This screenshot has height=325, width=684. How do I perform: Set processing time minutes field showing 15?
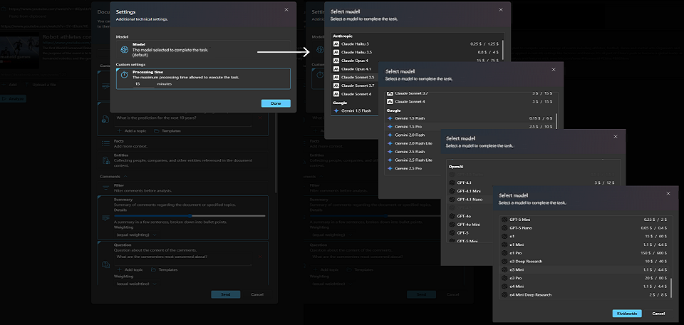pos(144,84)
